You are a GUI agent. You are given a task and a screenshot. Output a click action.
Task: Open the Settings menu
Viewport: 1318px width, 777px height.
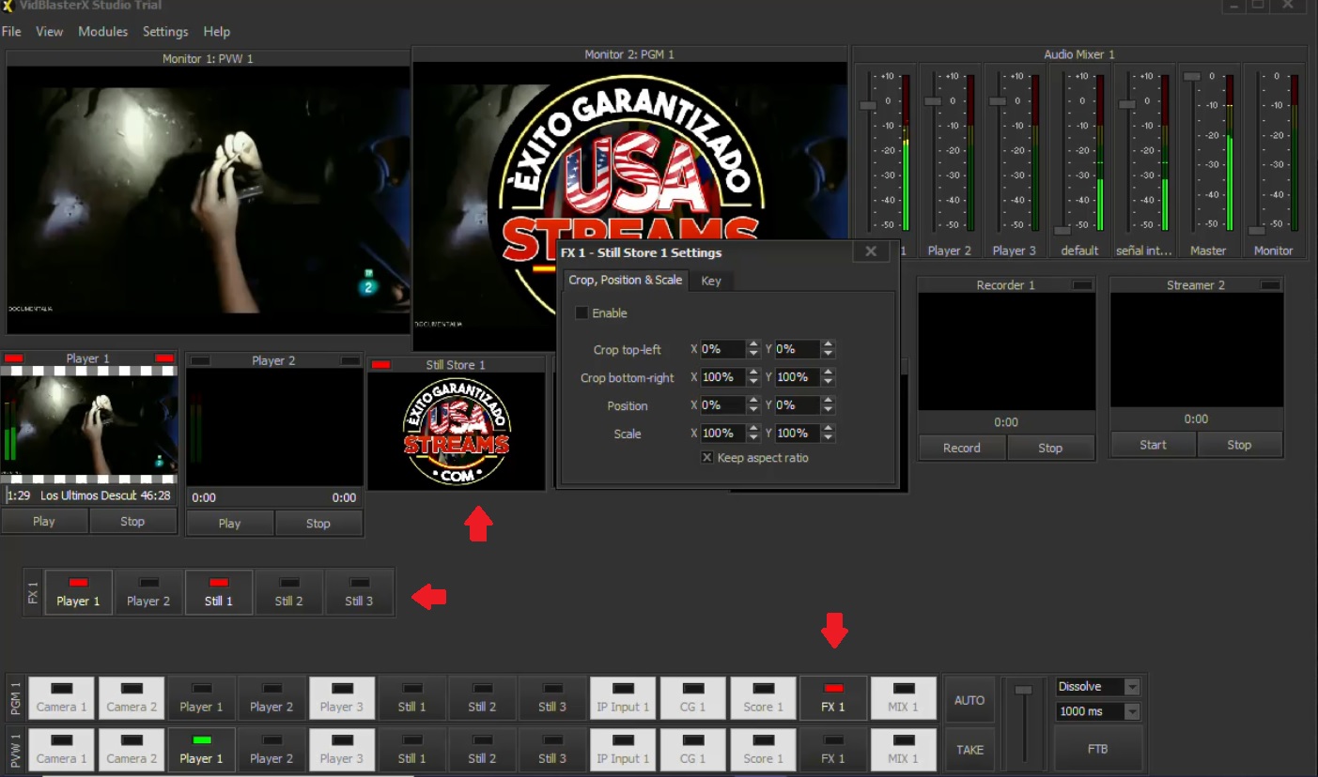165,32
